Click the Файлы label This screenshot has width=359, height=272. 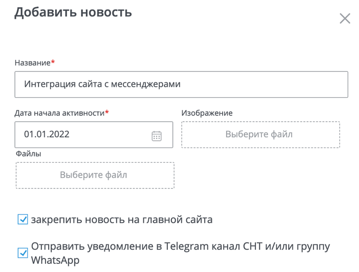(x=28, y=154)
